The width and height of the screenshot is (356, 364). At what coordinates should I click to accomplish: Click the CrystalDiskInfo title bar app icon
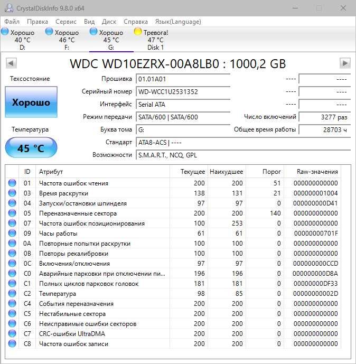(x=9, y=8)
